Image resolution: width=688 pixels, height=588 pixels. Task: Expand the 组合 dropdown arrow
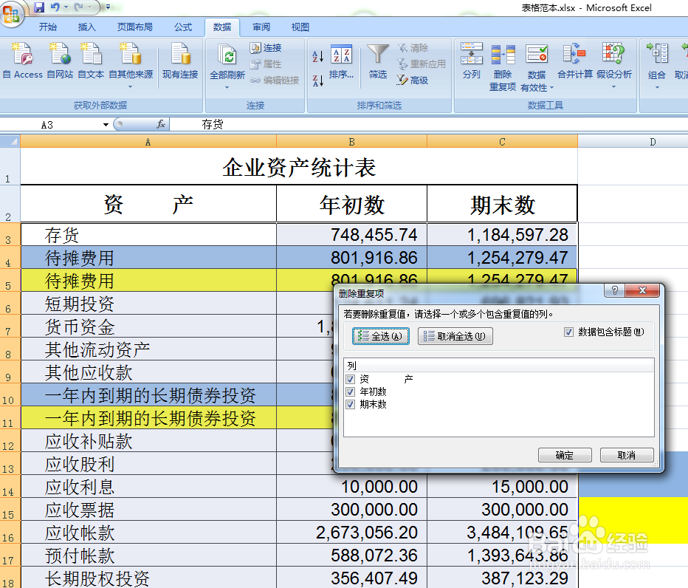[657, 87]
